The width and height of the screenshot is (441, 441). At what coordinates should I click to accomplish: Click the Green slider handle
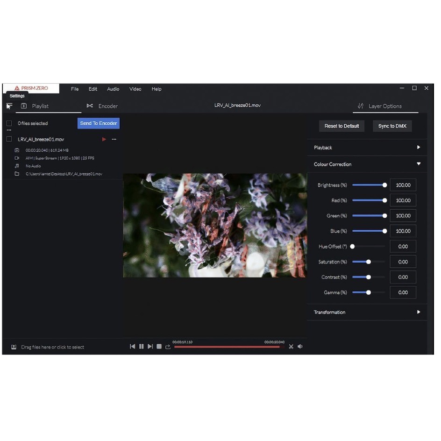click(384, 216)
